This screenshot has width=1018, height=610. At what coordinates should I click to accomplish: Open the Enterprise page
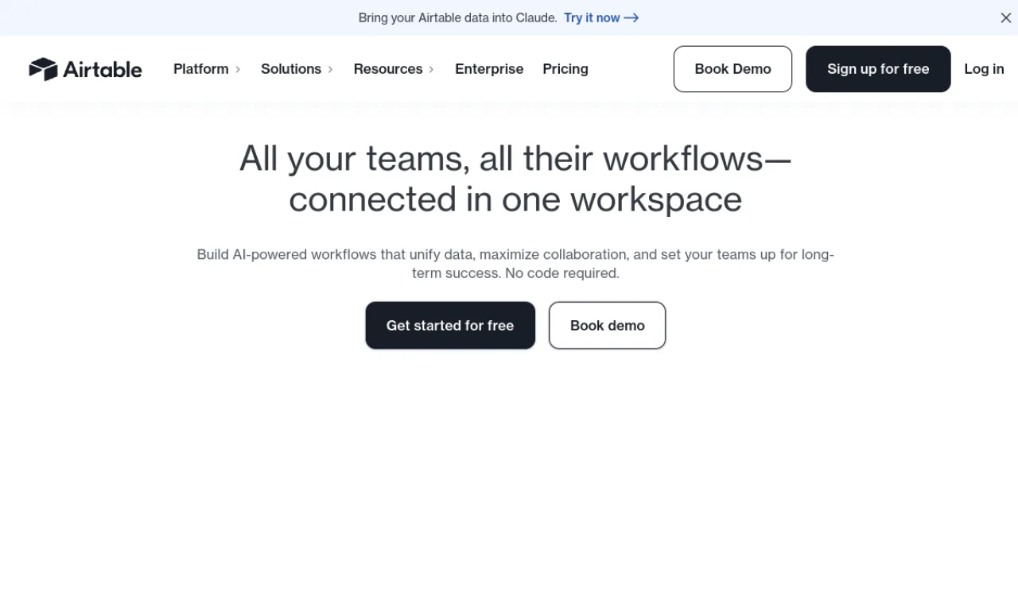[x=489, y=69]
